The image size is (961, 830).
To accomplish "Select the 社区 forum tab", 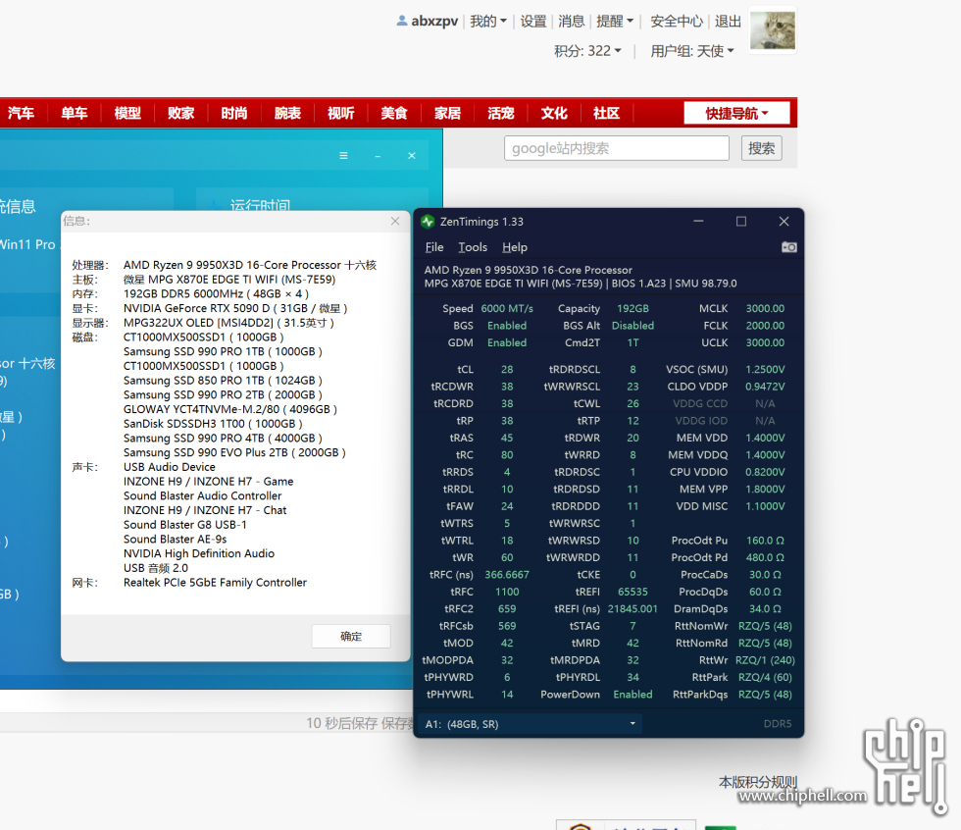I will coord(606,113).
